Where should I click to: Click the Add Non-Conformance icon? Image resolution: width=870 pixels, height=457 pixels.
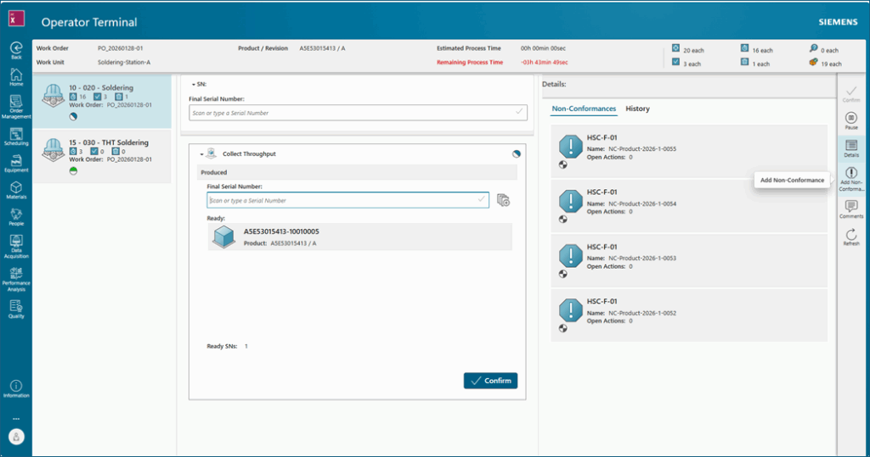tap(851, 174)
